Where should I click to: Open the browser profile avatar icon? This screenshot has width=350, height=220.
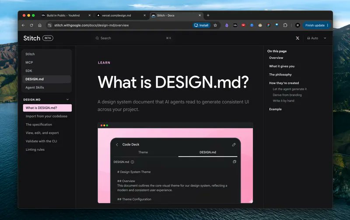click(x=297, y=25)
